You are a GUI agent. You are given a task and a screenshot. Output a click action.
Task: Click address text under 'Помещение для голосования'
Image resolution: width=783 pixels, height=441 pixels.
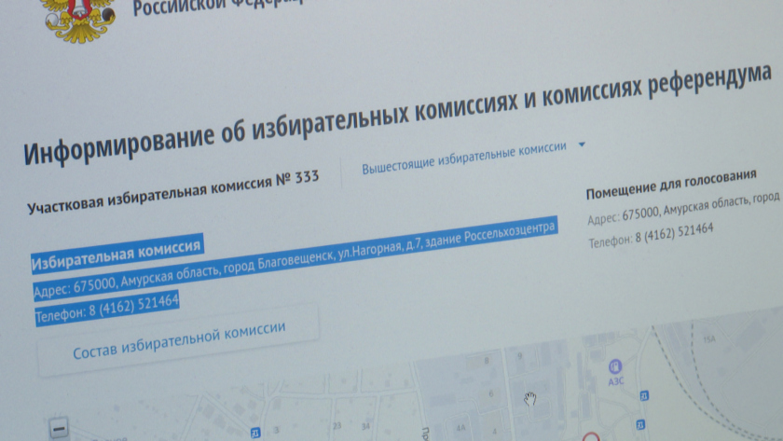tap(683, 208)
